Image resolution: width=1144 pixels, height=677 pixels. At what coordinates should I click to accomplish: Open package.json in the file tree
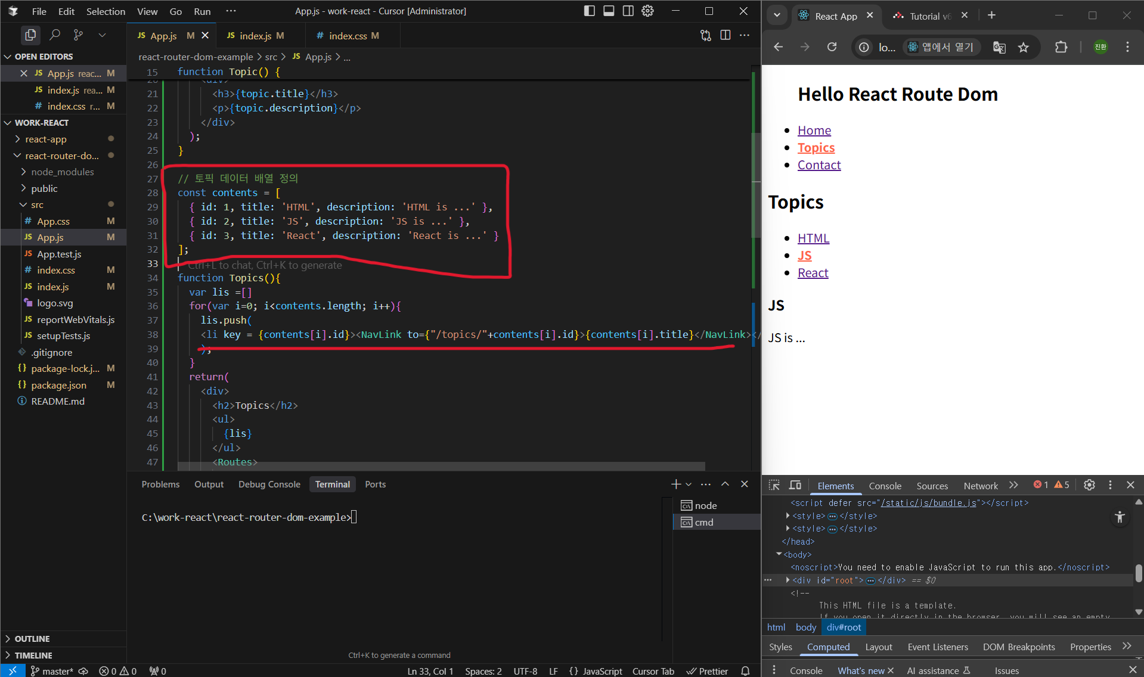tap(63, 385)
